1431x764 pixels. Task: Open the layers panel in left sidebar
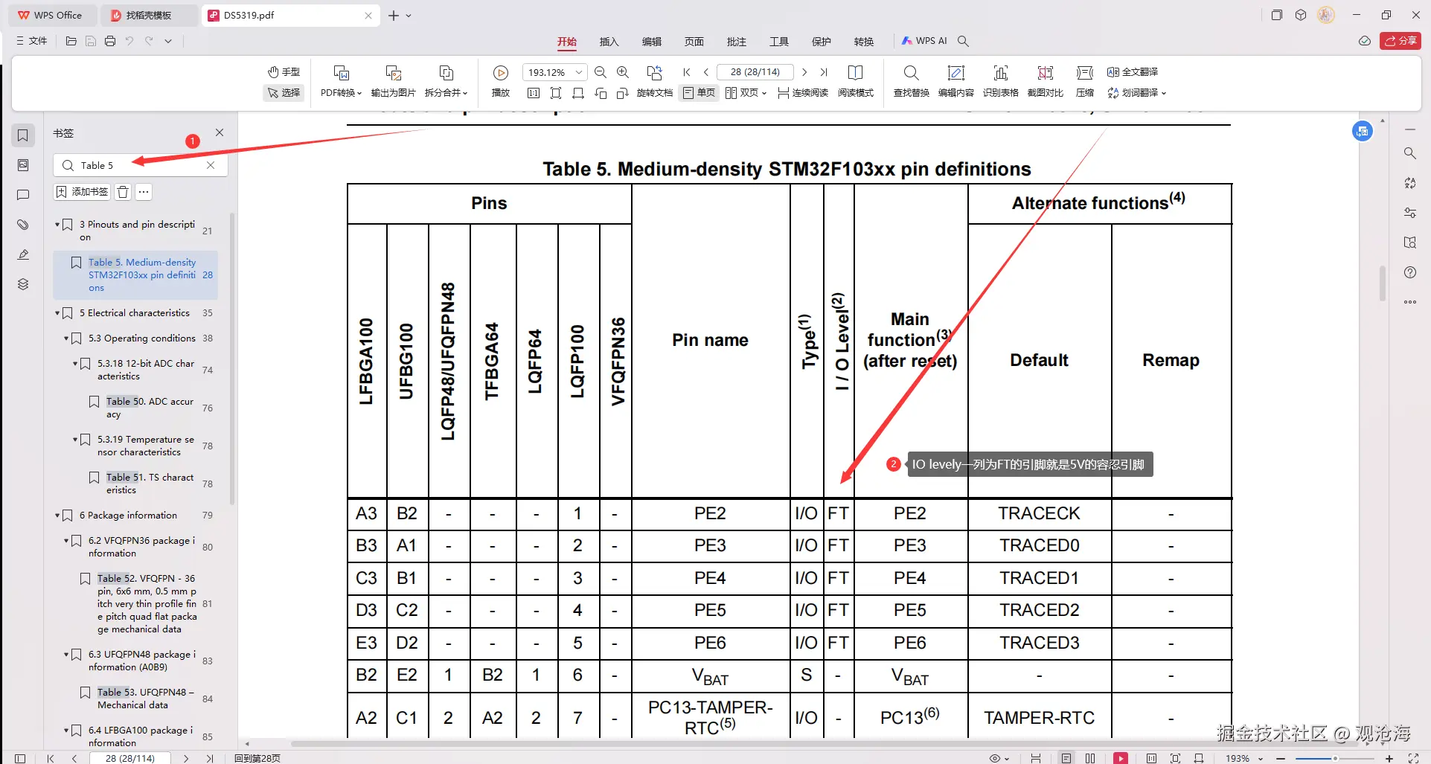click(x=23, y=284)
